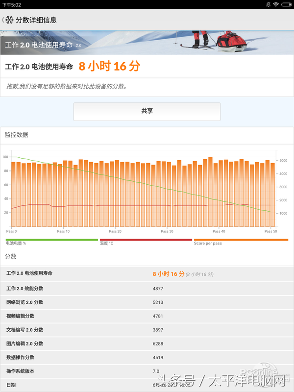Tap the 8 小时 16 分 headline result
The image size is (294, 392).
pos(109,66)
